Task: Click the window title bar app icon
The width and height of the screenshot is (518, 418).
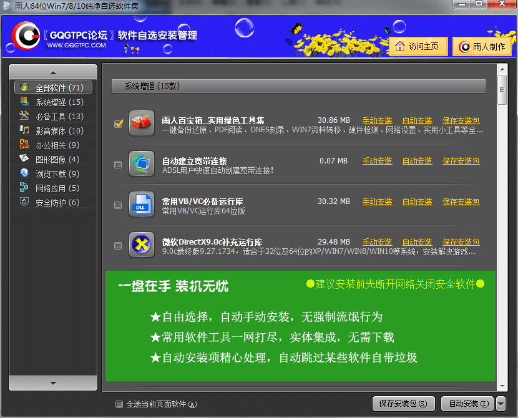Action: (7, 6)
